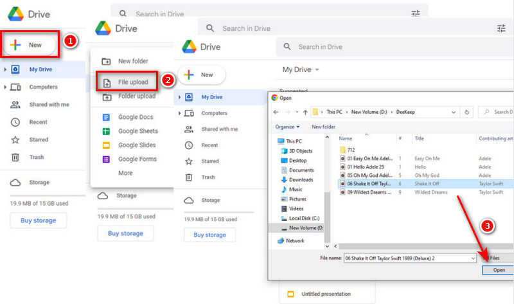
Task: Open recent locations dropdown in Open dialog
Action: click(x=297, y=112)
